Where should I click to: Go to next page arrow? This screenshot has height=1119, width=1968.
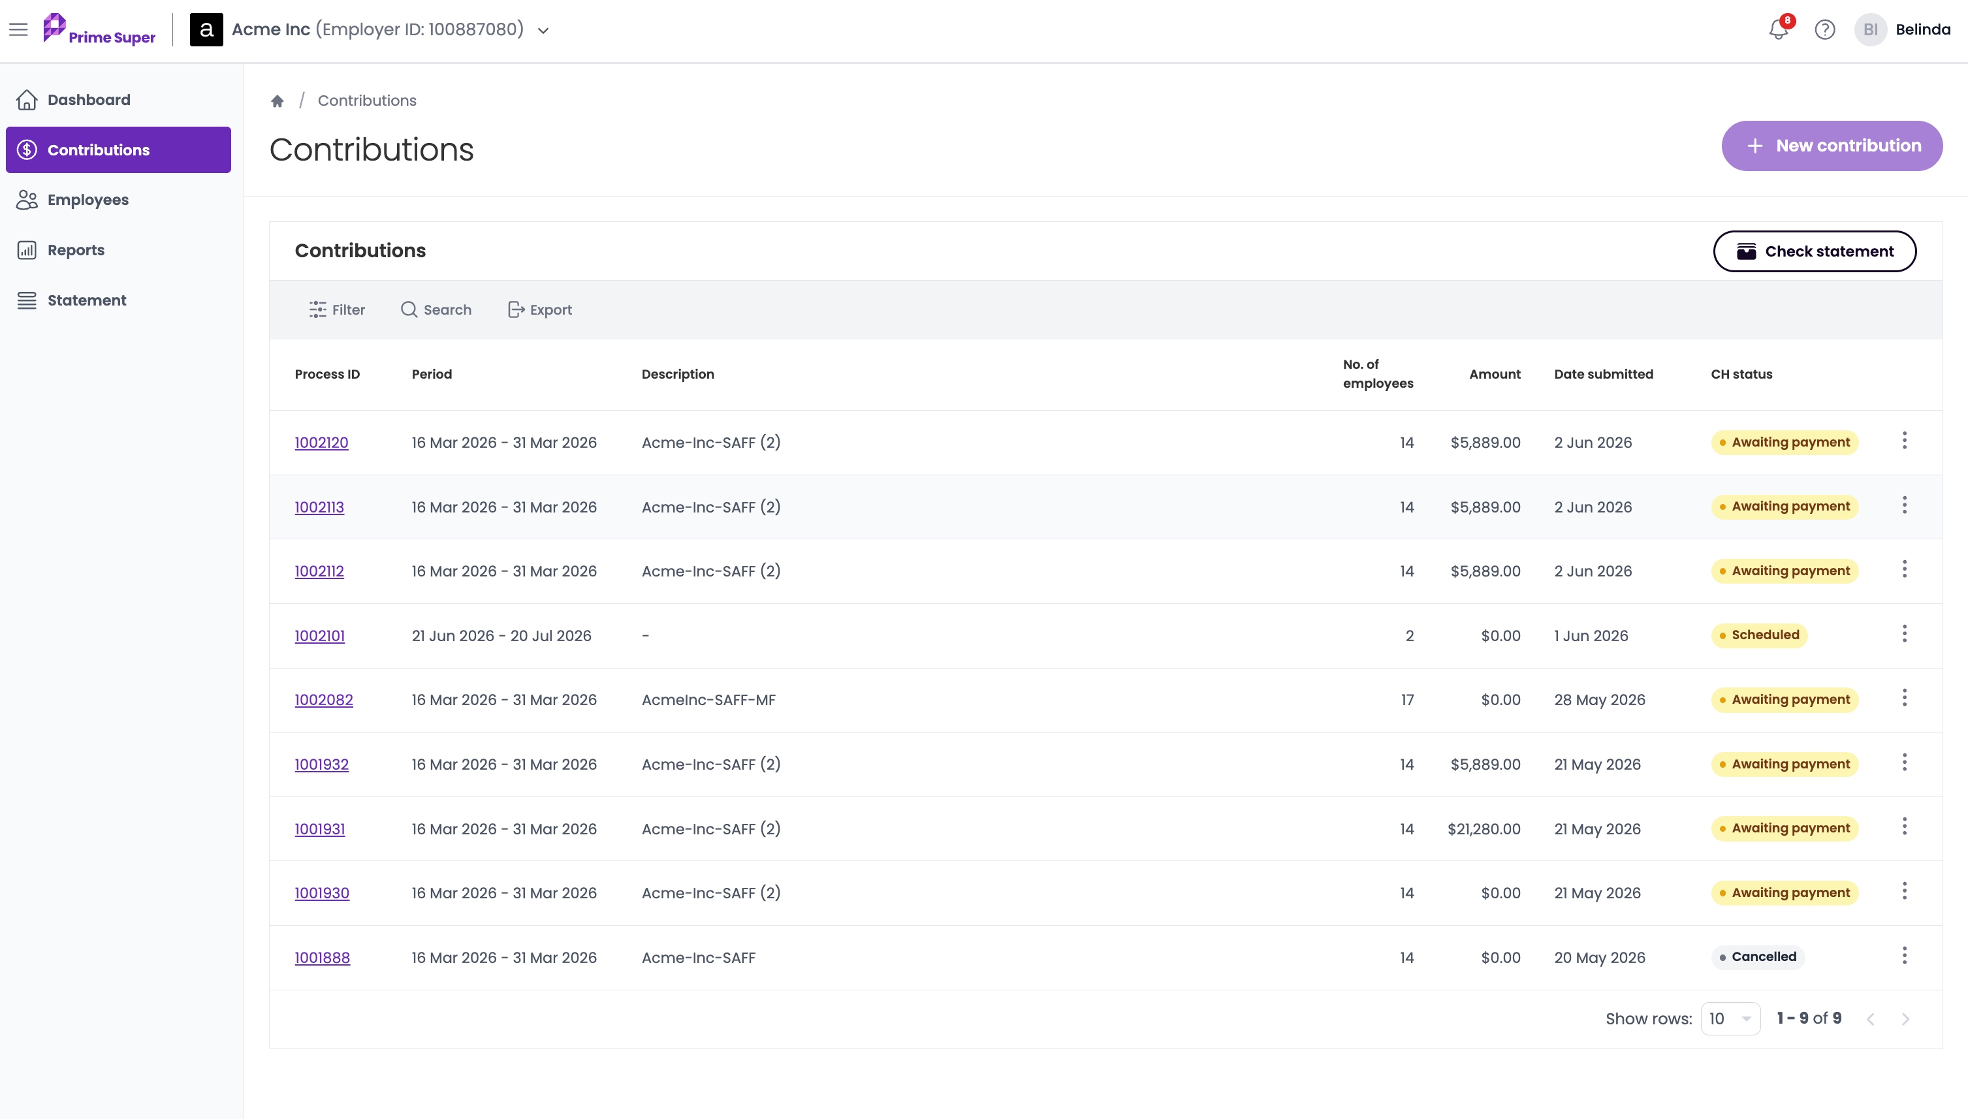[x=1905, y=1019]
